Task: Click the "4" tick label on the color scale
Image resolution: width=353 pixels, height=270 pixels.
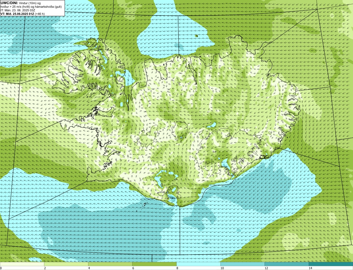Action: click(89, 268)
